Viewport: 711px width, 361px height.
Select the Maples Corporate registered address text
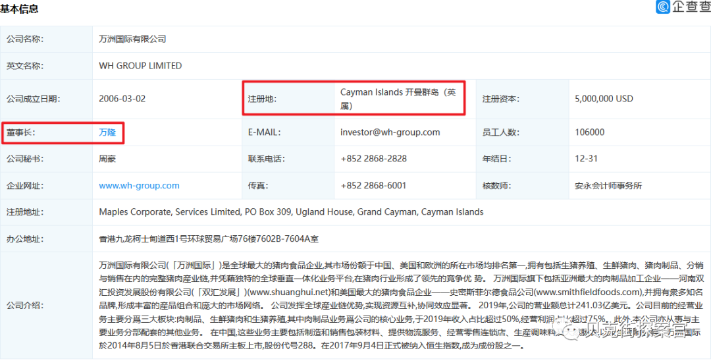[291, 212]
